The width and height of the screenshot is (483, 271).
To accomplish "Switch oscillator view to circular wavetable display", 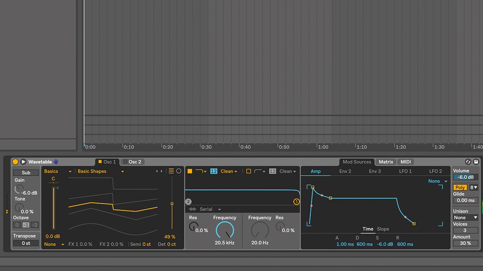I will [x=179, y=171].
